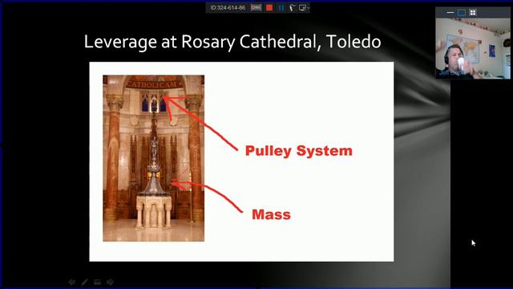Pause the recording with the blue bars
This screenshot has height=289, width=513.
(x=281, y=7)
